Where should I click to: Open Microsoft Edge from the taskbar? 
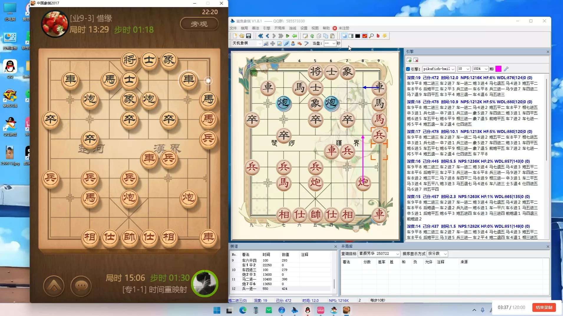pyautogui.click(x=243, y=310)
